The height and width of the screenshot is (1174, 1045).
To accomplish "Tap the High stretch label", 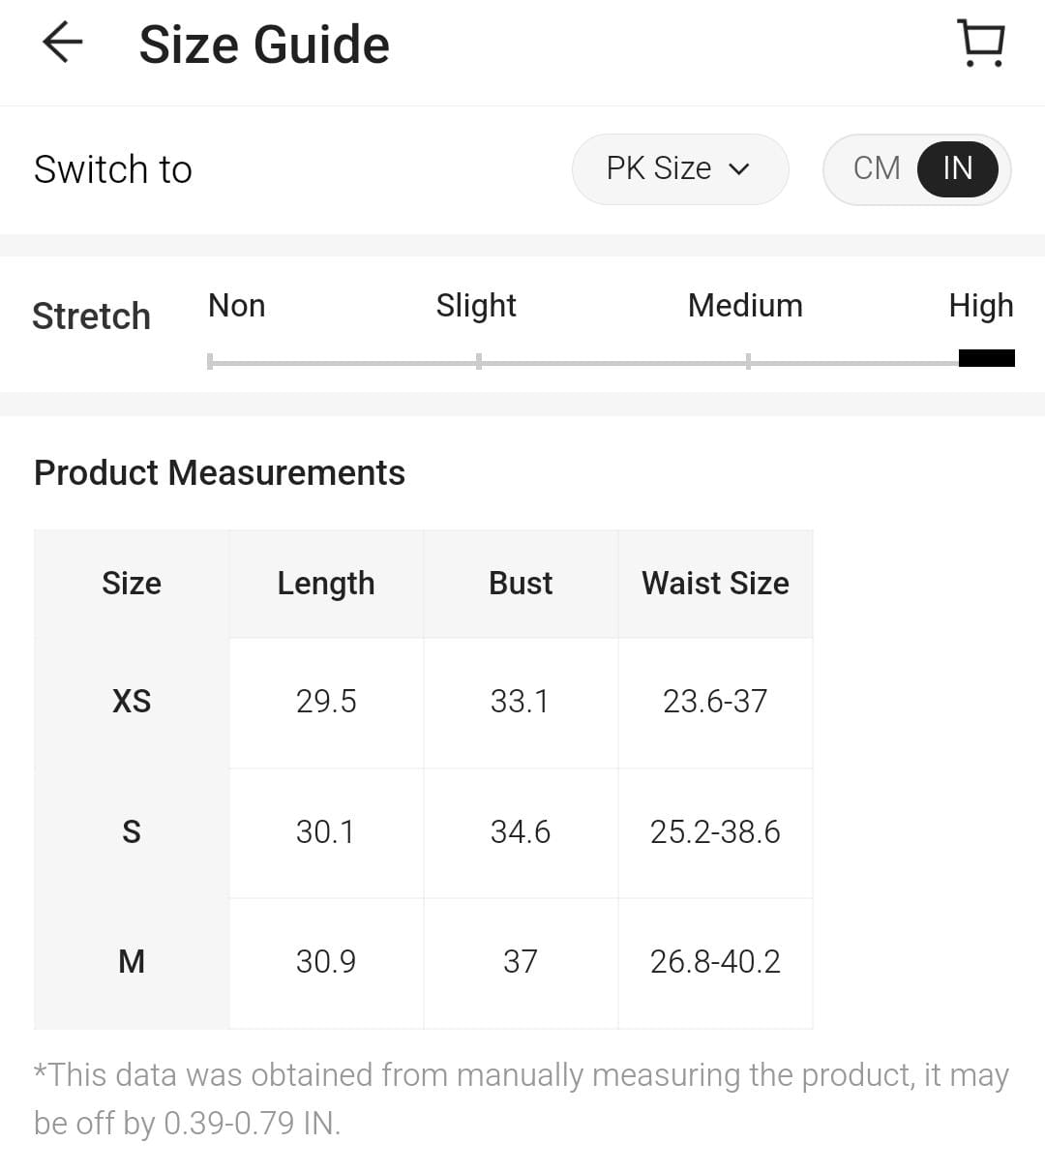I will 980,306.
